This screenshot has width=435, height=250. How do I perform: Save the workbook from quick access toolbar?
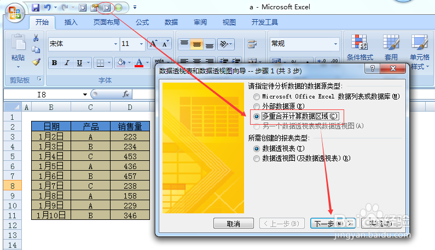coord(36,8)
